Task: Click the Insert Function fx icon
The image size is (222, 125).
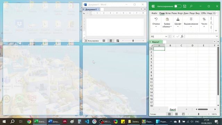Action: tap(182, 36)
